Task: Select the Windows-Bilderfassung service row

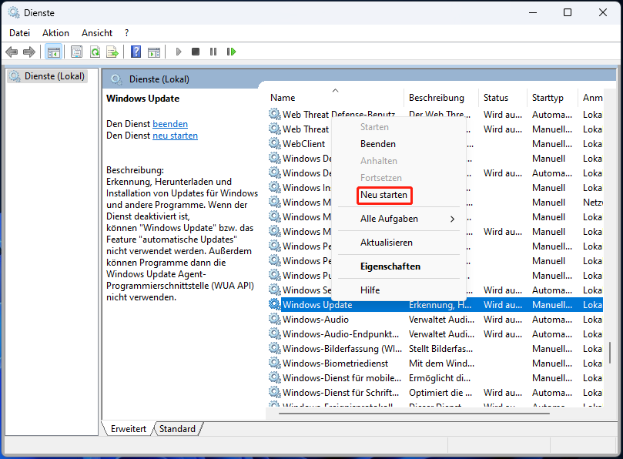Action: tap(435, 349)
